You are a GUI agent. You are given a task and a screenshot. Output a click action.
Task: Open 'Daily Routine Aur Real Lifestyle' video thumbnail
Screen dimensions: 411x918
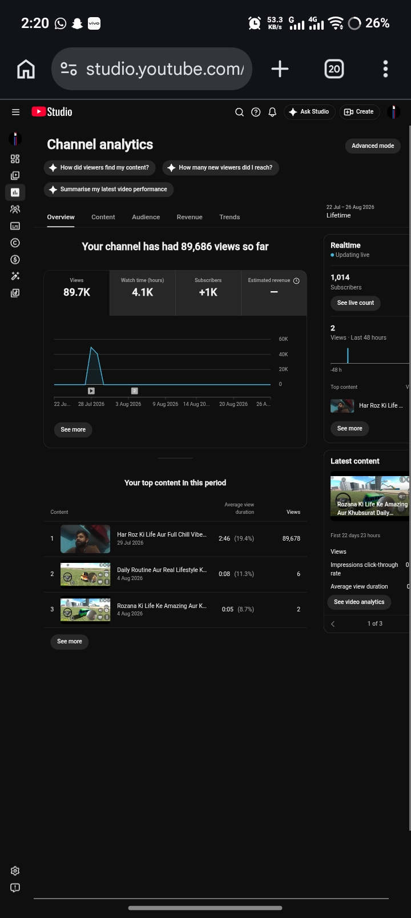click(x=86, y=574)
